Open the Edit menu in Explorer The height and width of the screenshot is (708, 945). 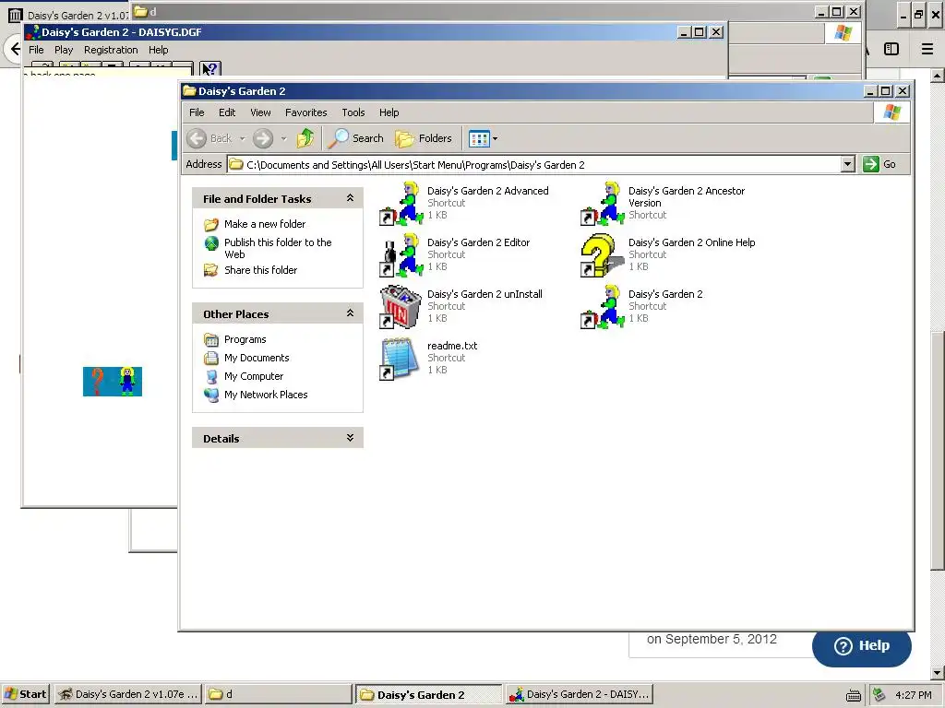point(227,112)
